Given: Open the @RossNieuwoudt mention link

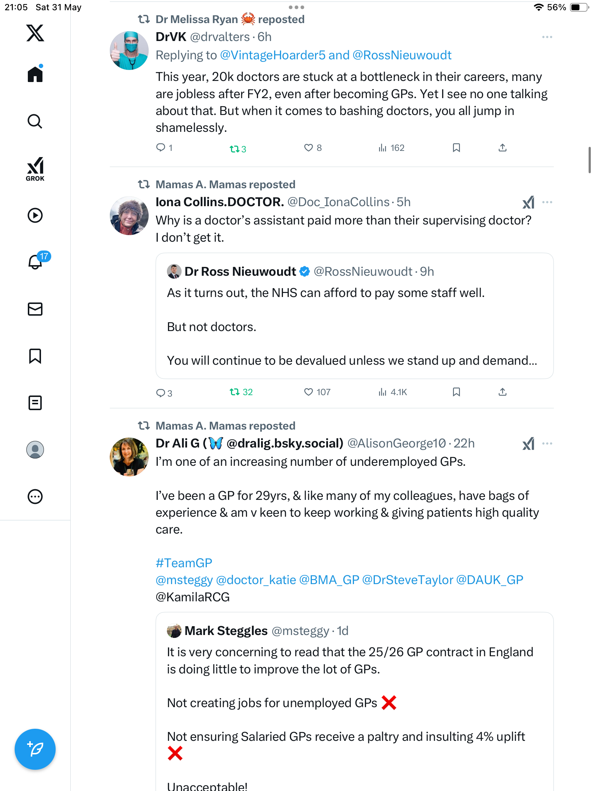Looking at the screenshot, I should (402, 55).
